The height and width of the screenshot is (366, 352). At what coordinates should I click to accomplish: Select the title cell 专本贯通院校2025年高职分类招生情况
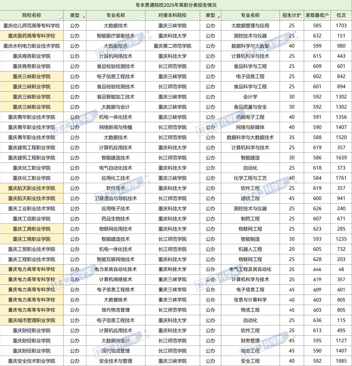coord(176,5)
